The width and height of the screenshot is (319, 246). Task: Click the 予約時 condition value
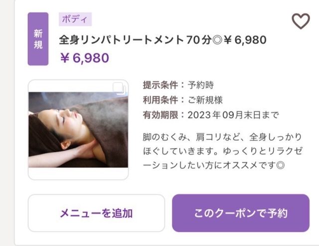(200, 85)
